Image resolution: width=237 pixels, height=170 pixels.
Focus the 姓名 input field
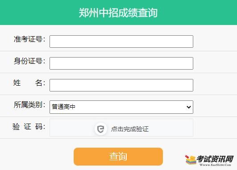pos(121,85)
